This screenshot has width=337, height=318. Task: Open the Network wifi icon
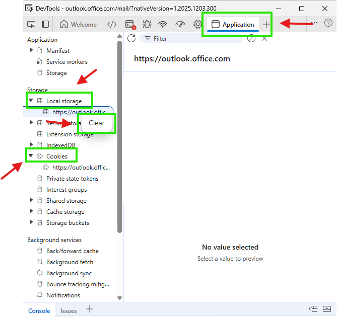[x=163, y=24]
